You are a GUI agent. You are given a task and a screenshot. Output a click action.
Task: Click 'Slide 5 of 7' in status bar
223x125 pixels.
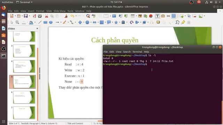14,124
